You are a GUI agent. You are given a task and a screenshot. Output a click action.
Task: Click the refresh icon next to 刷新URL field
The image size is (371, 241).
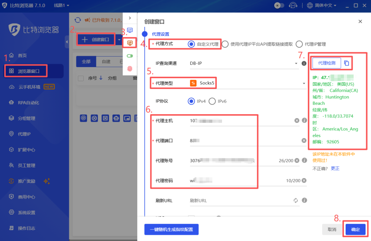click(296, 200)
